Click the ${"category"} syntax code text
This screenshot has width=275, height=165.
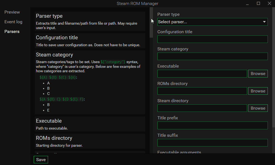(x=113, y=62)
